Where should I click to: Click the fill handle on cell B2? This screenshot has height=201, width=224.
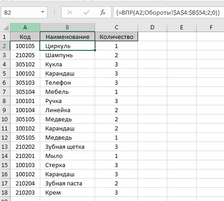(95, 50)
